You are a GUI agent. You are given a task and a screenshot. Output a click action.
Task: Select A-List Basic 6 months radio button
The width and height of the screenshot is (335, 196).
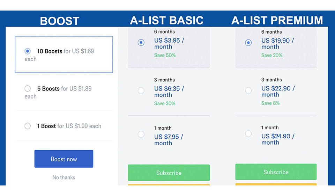click(141, 43)
